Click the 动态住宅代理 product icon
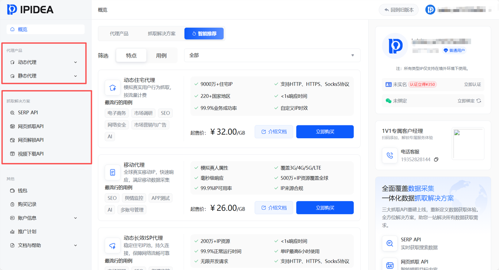499x270 pixels. point(113,88)
